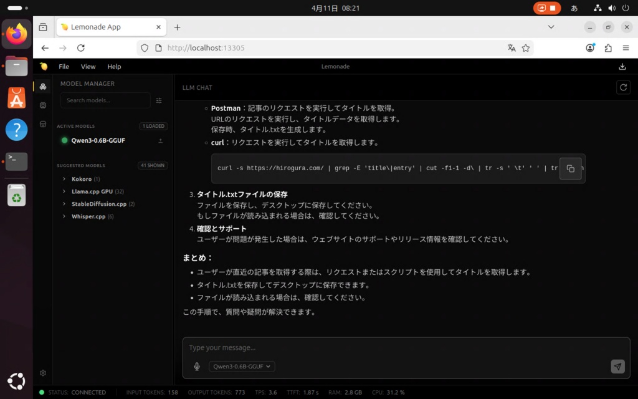Eject the loaded Qwen3-0.6B-GGUF model
Image resolution: width=638 pixels, height=399 pixels.
[x=161, y=141]
